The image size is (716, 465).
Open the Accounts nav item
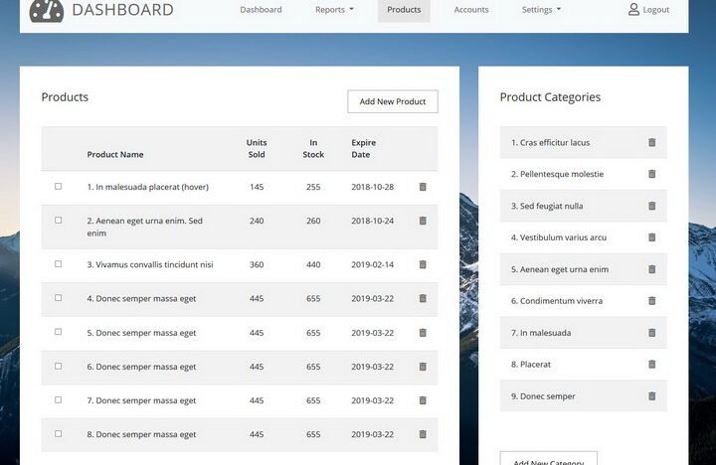point(471,10)
